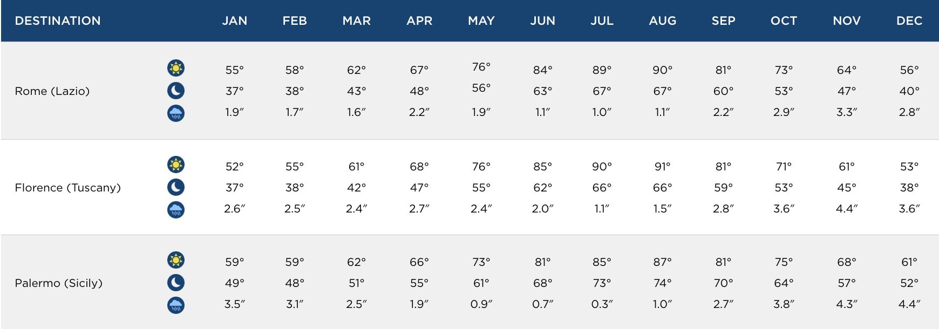The height and width of the screenshot is (329, 939).
Task: Click the AUG column header
Action: (663, 21)
